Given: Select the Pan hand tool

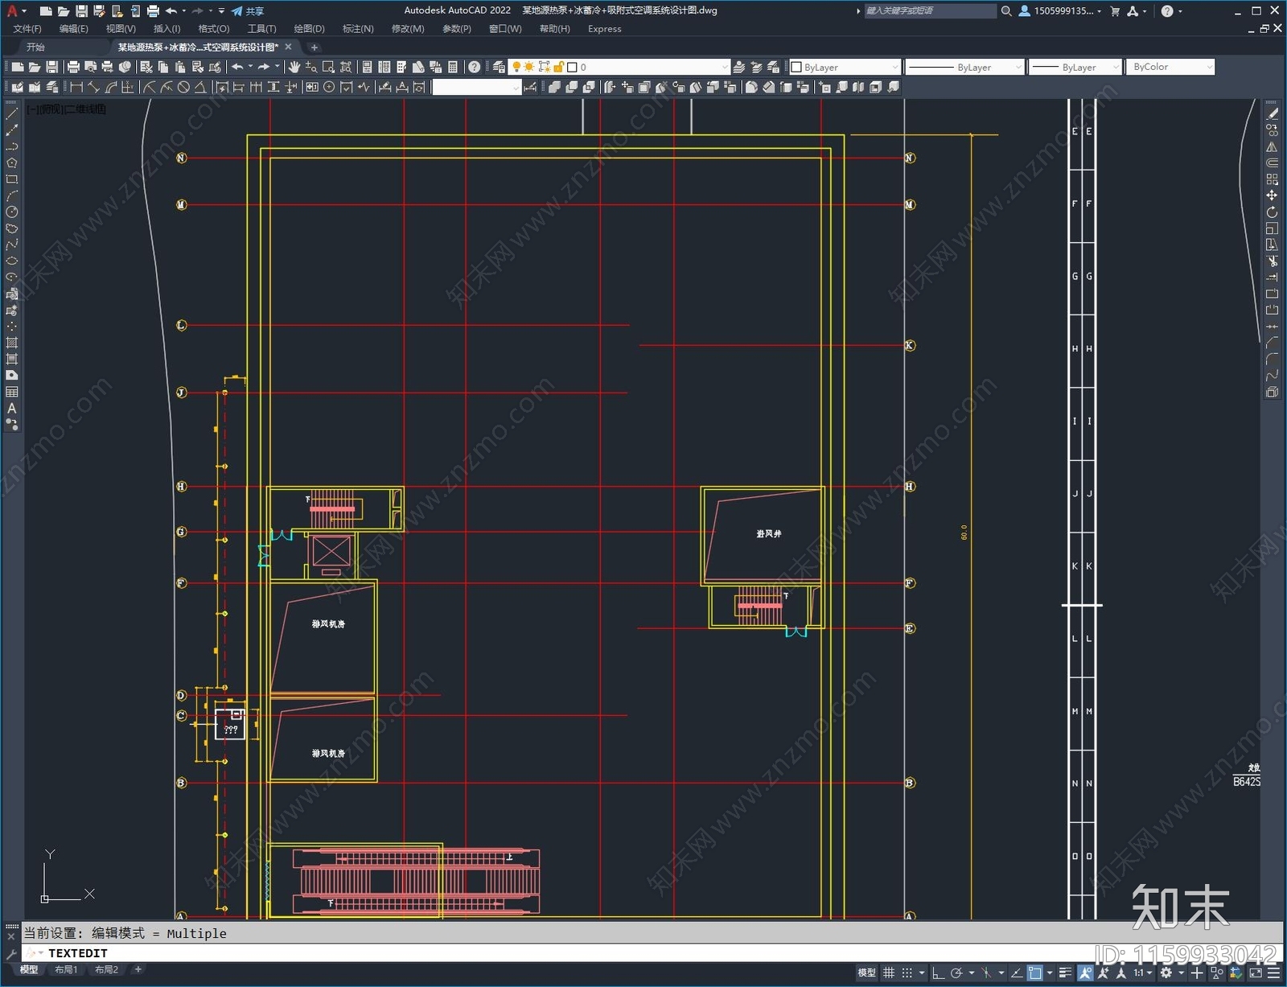Looking at the screenshot, I should 294,67.
